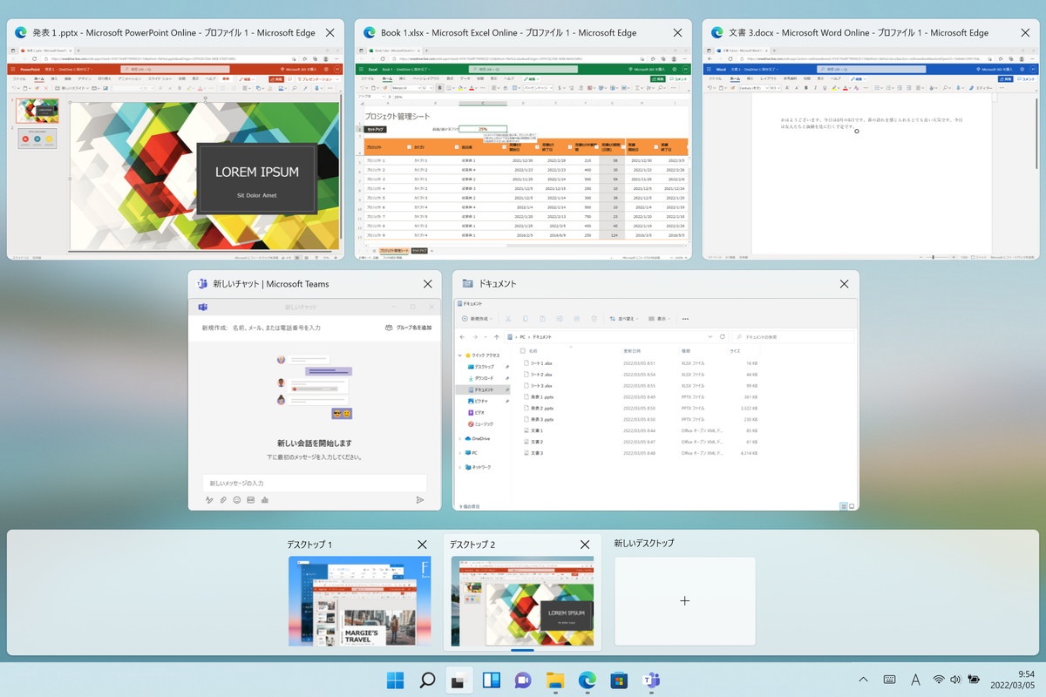Select the デスクトップ 2 virtual desktop thumbnail
The height and width of the screenshot is (697, 1046).
click(x=522, y=601)
